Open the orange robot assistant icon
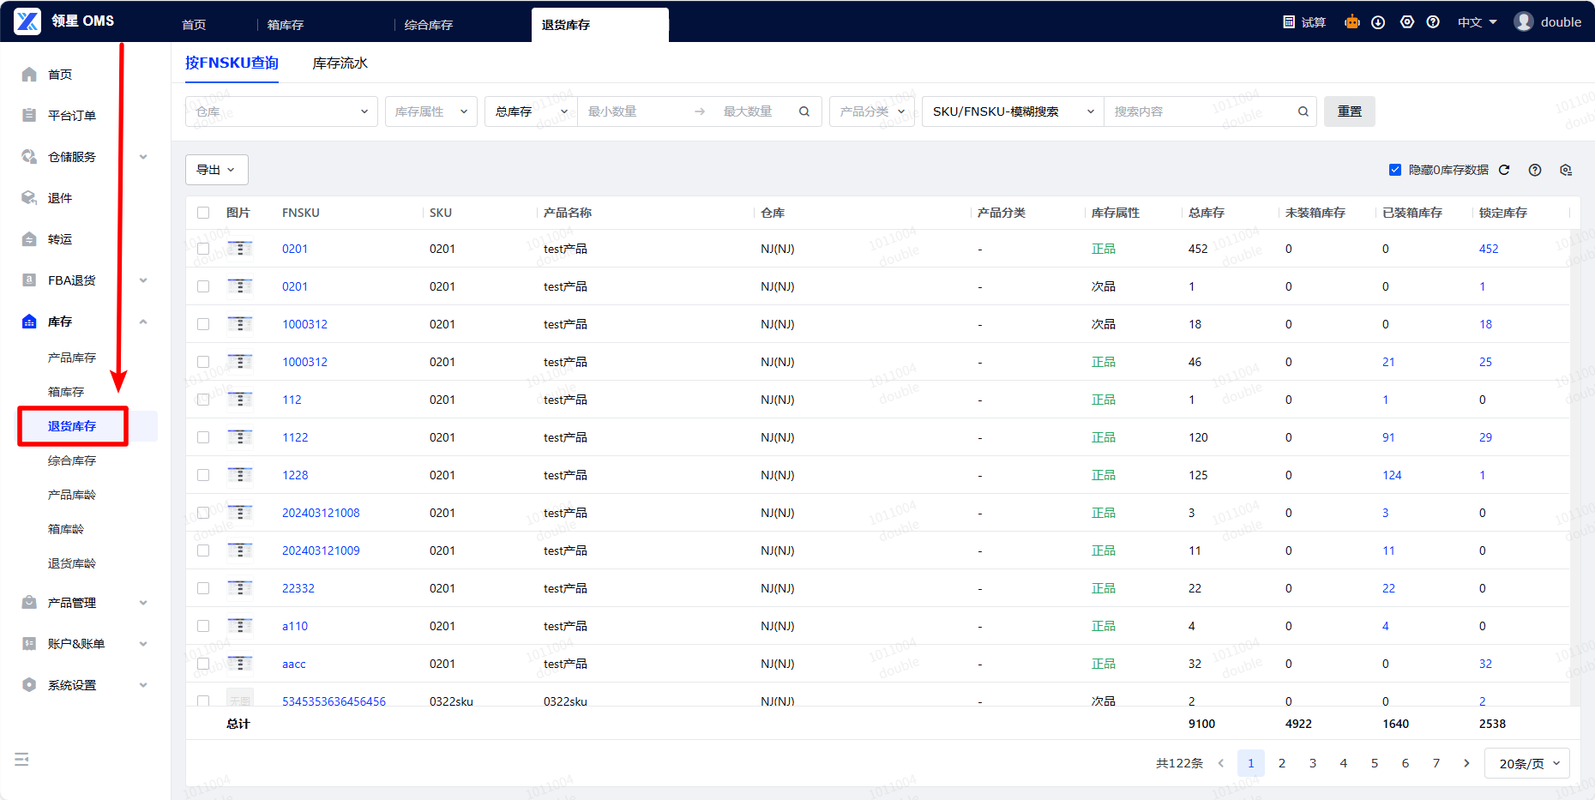Image resolution: width=1595 pixels, height=800 pixels. click(x=1352, y=22)
